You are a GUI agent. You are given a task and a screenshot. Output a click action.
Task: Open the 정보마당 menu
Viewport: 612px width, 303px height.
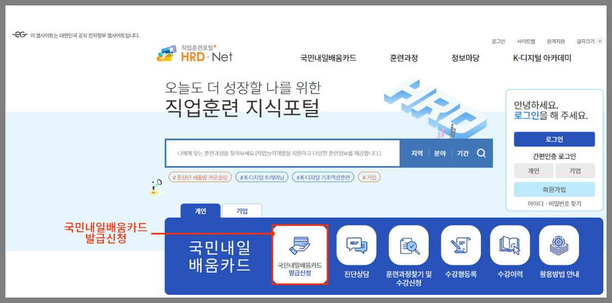point(465,59)
